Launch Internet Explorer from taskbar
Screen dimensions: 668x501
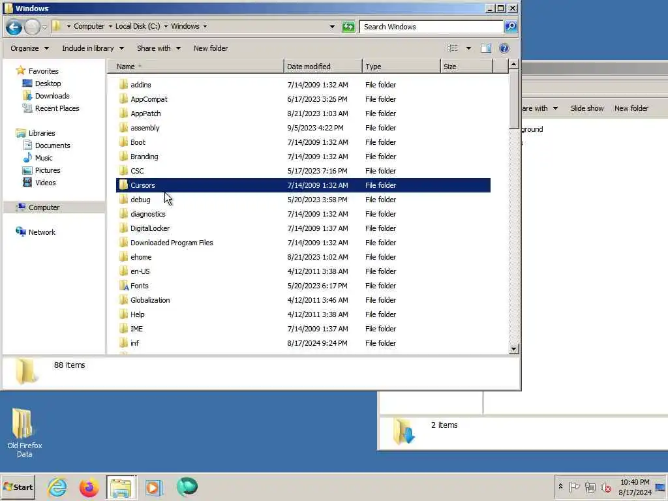(x=57, y=487)
